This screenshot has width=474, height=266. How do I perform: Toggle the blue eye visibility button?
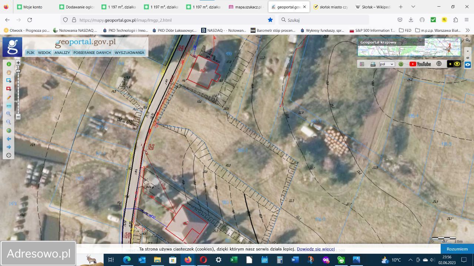[x=468, y=65]
